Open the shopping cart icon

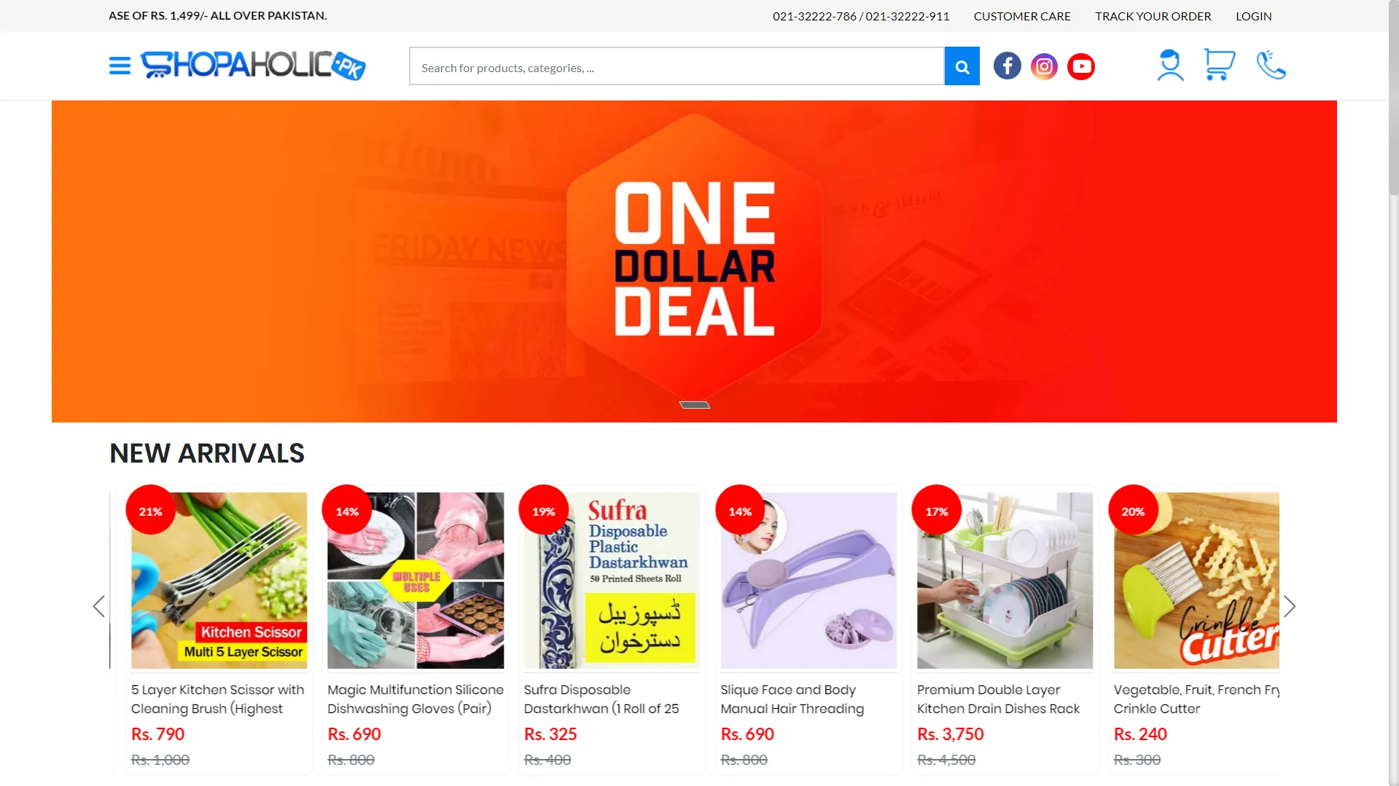[x=1219, y=65]
